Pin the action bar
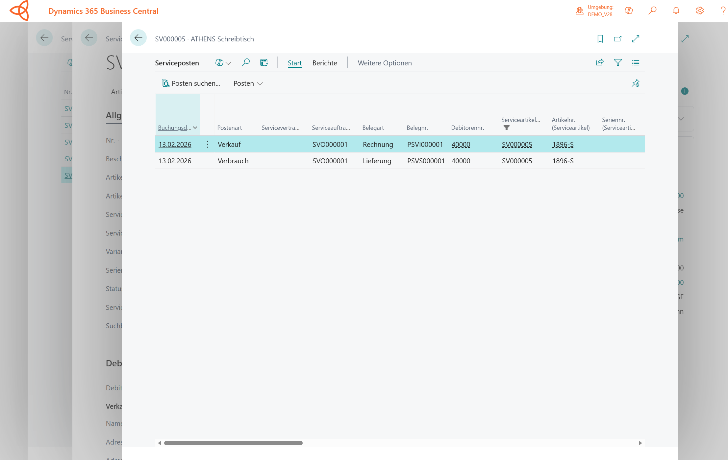The height and width of the screenshot is (460, 728). [x=636, y=83]
